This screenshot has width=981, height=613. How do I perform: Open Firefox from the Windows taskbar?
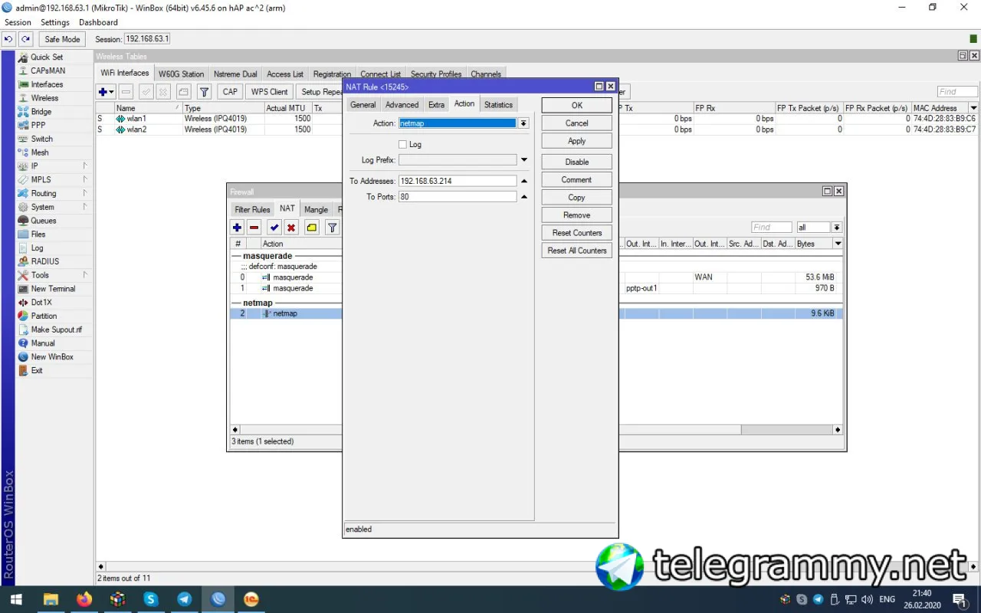(84, 599)
